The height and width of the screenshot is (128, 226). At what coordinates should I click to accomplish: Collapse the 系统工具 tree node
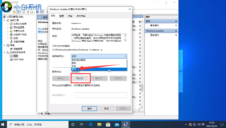4,20
